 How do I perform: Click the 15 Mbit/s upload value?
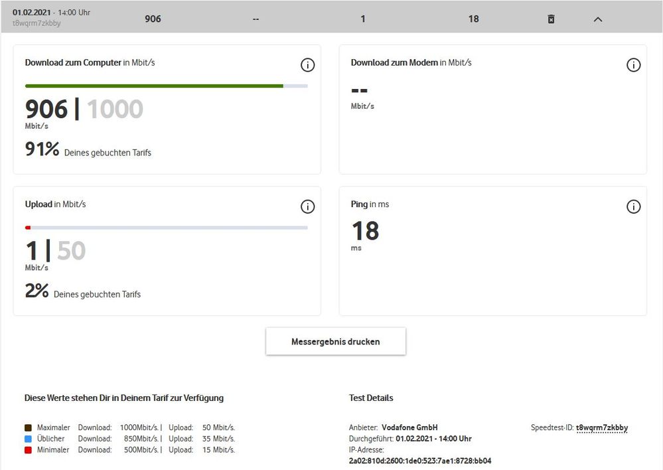(x=218, y=449)
